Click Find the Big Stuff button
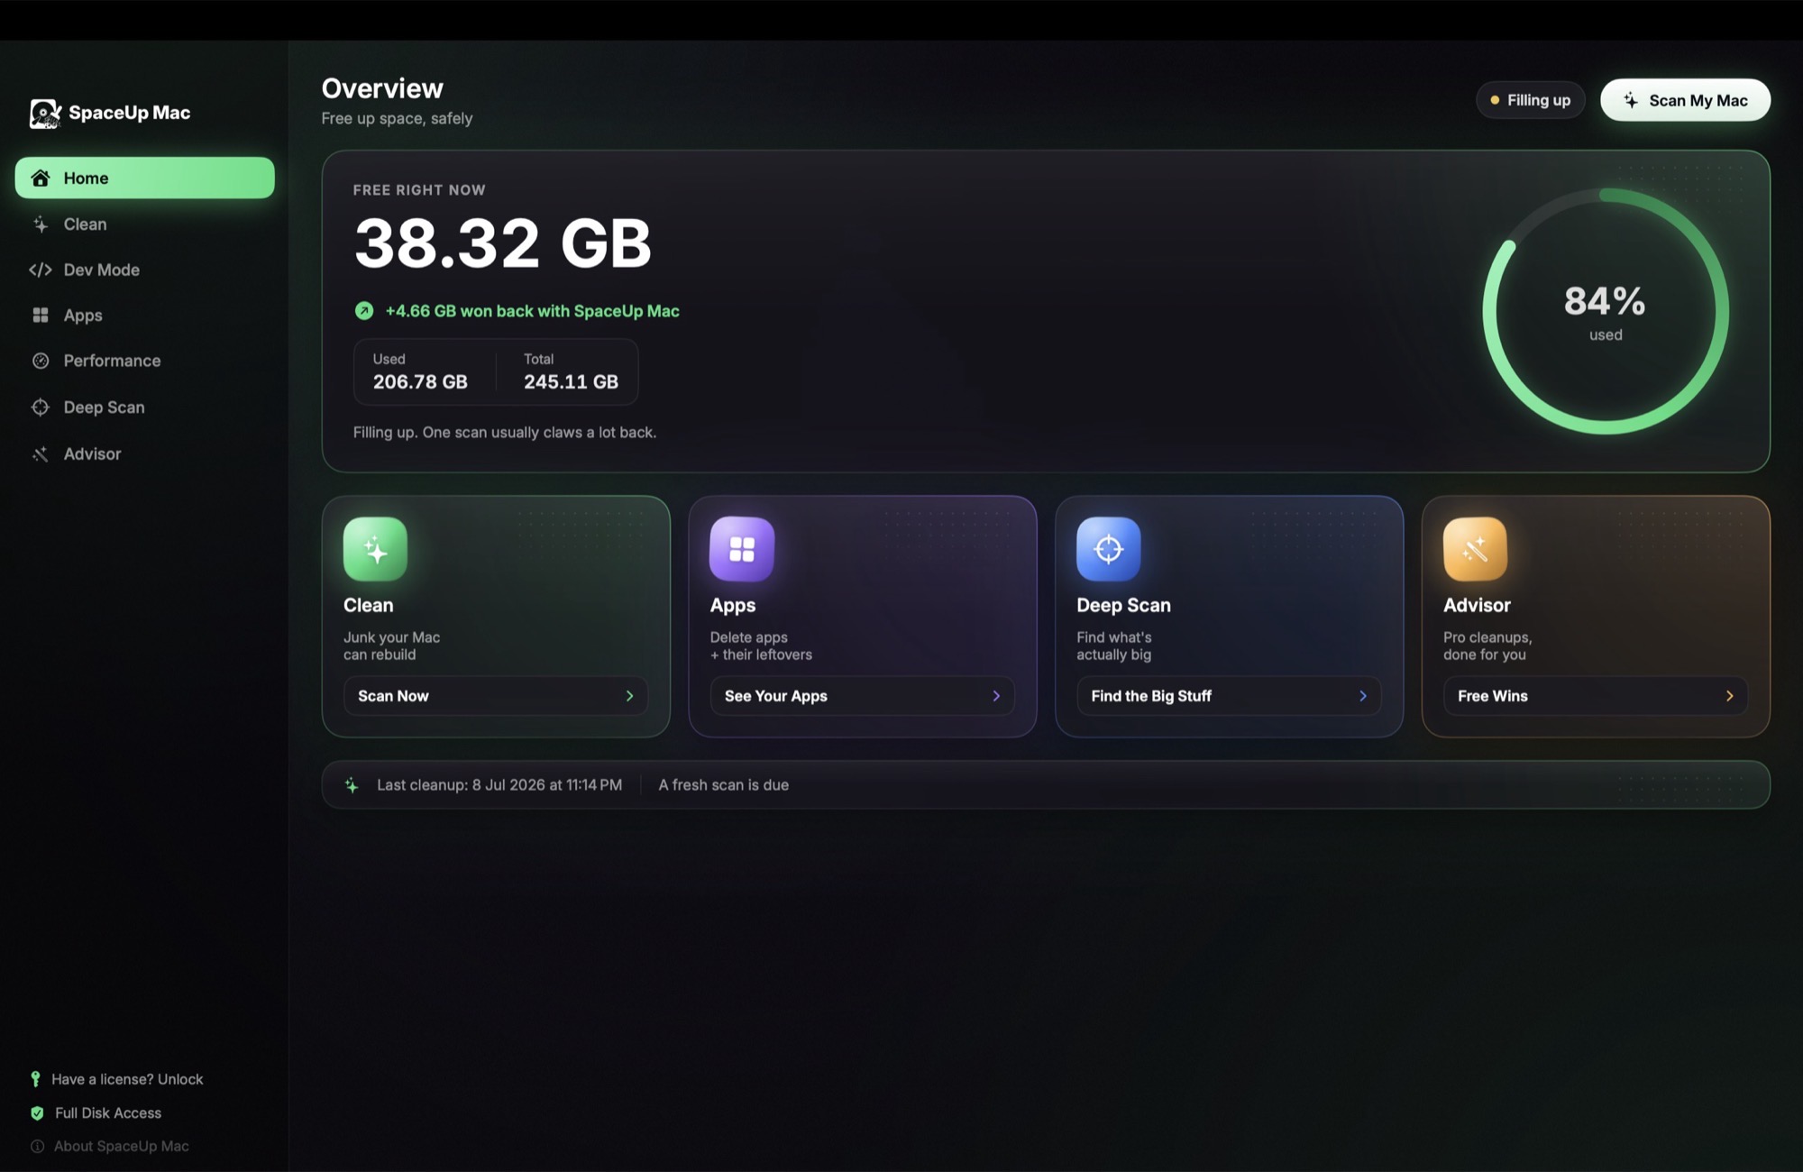 (1229, 696)
